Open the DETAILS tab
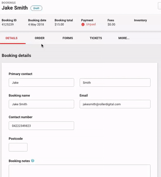The height and width of the screenshot is (177, 161). point(11,38)
